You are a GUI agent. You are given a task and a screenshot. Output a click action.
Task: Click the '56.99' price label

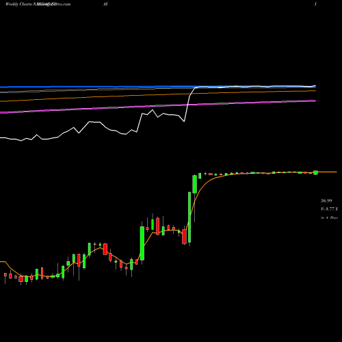coord(326,201)
